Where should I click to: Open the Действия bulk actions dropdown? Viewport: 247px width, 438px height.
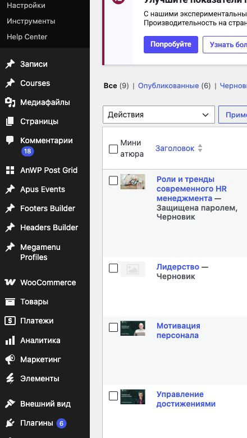click(x=158, y=115)
